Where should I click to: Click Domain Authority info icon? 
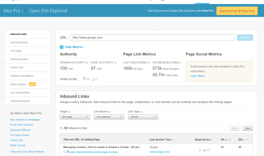pos(87,63)
